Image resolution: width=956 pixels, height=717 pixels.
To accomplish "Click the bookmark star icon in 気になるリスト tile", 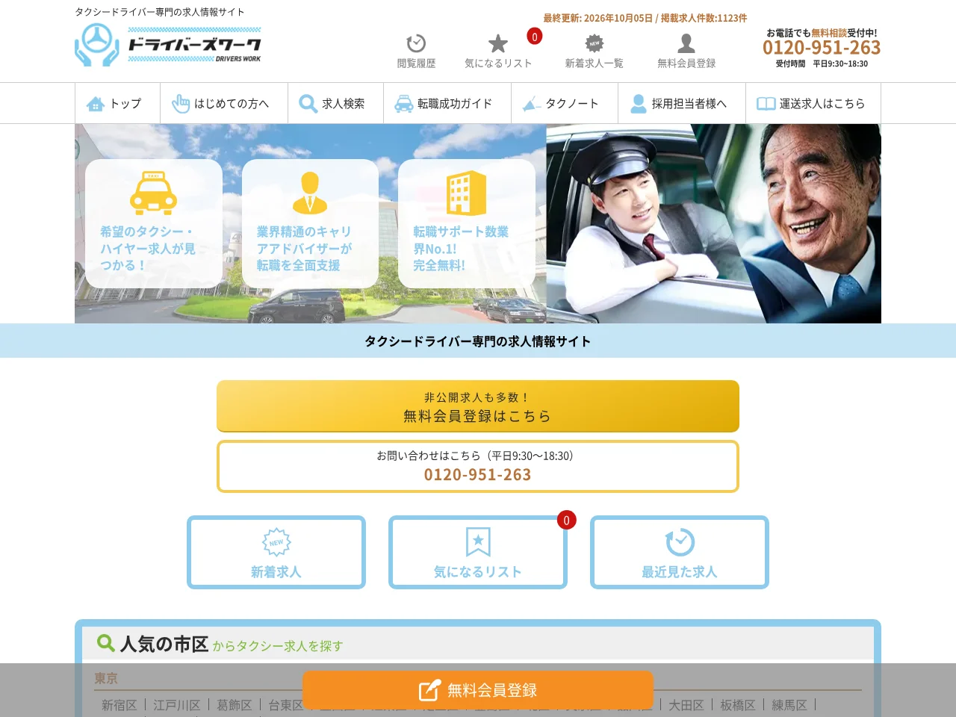I will click(478, 542).
